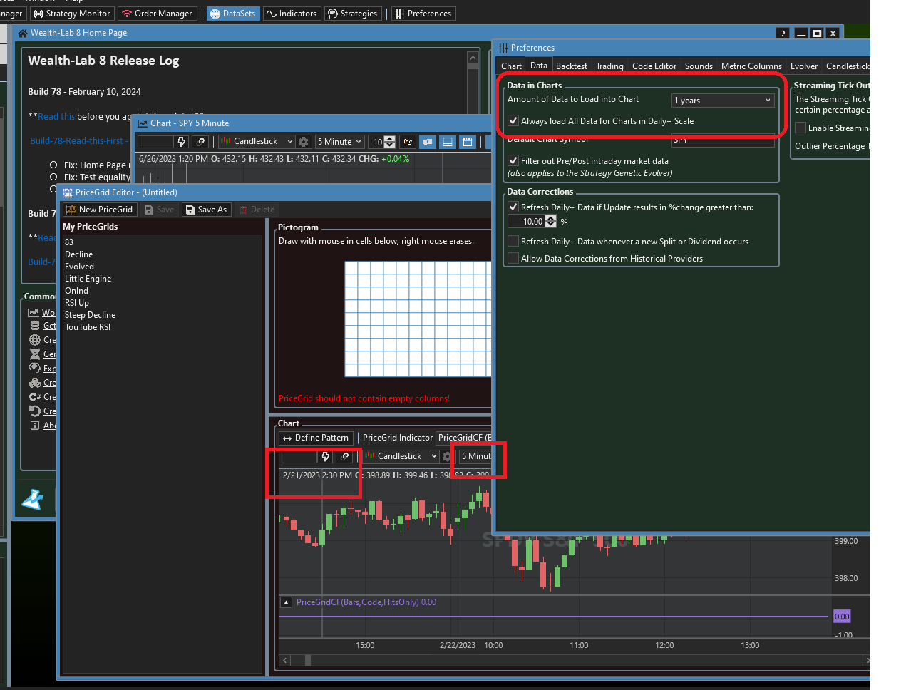The image size is (901, 690).
Task: Collapse the PriceGridCF indicator pane triangle
Action: click(x=286, y=602)
